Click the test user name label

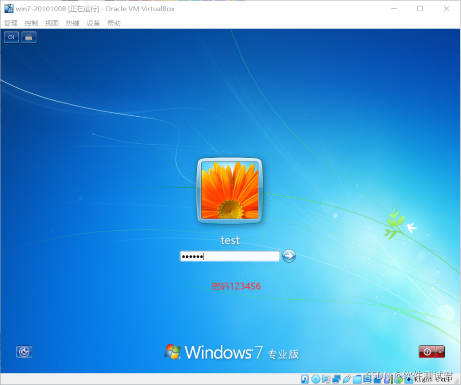click(x=230, y=240)
